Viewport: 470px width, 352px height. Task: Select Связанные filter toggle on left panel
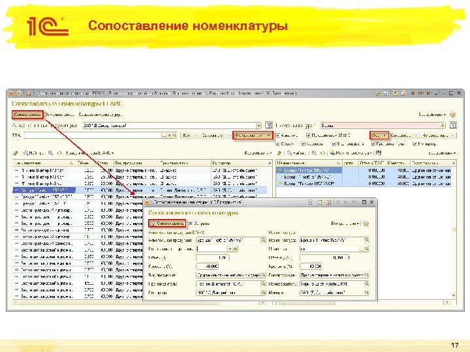point(214,136)
